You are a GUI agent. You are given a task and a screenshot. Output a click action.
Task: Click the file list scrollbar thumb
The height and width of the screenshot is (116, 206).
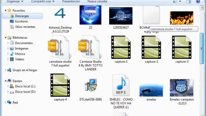point(202,48)
